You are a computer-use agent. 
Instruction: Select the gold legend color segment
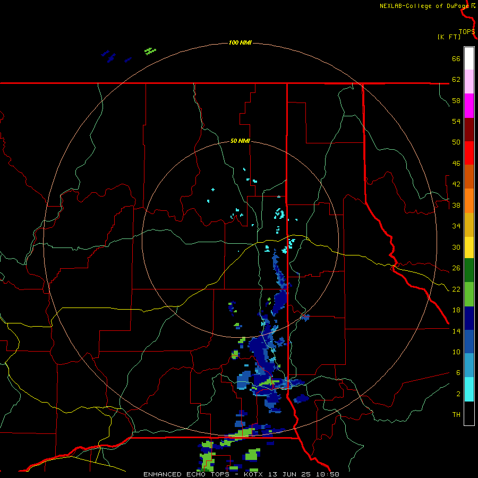469,225
